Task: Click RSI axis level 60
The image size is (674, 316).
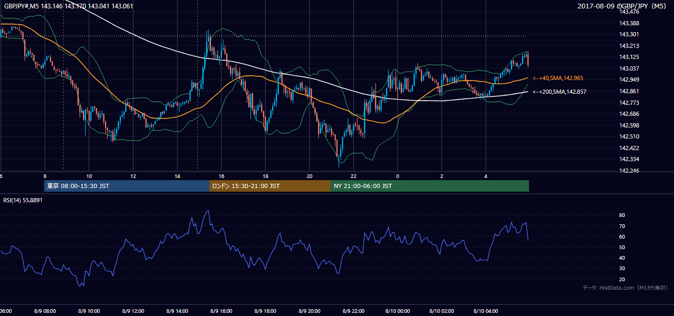Action: 622,236
